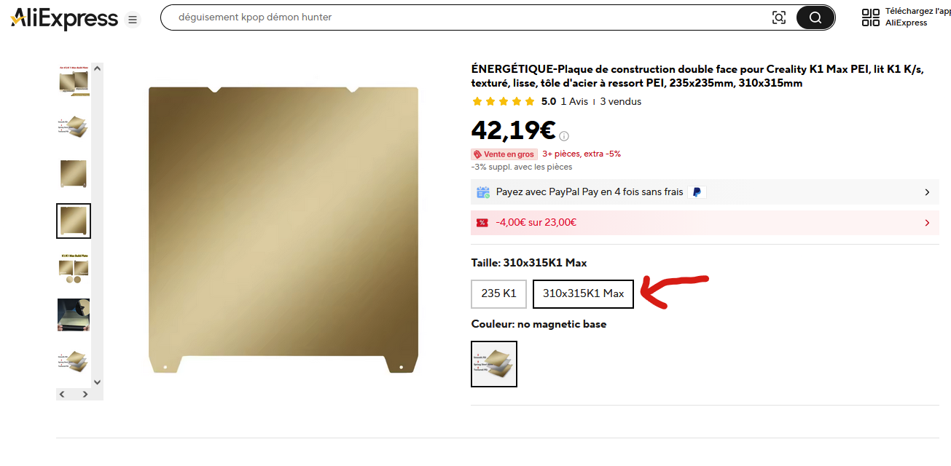
Task: Click the black magnifier search button
Action: (x=815, y=17)
